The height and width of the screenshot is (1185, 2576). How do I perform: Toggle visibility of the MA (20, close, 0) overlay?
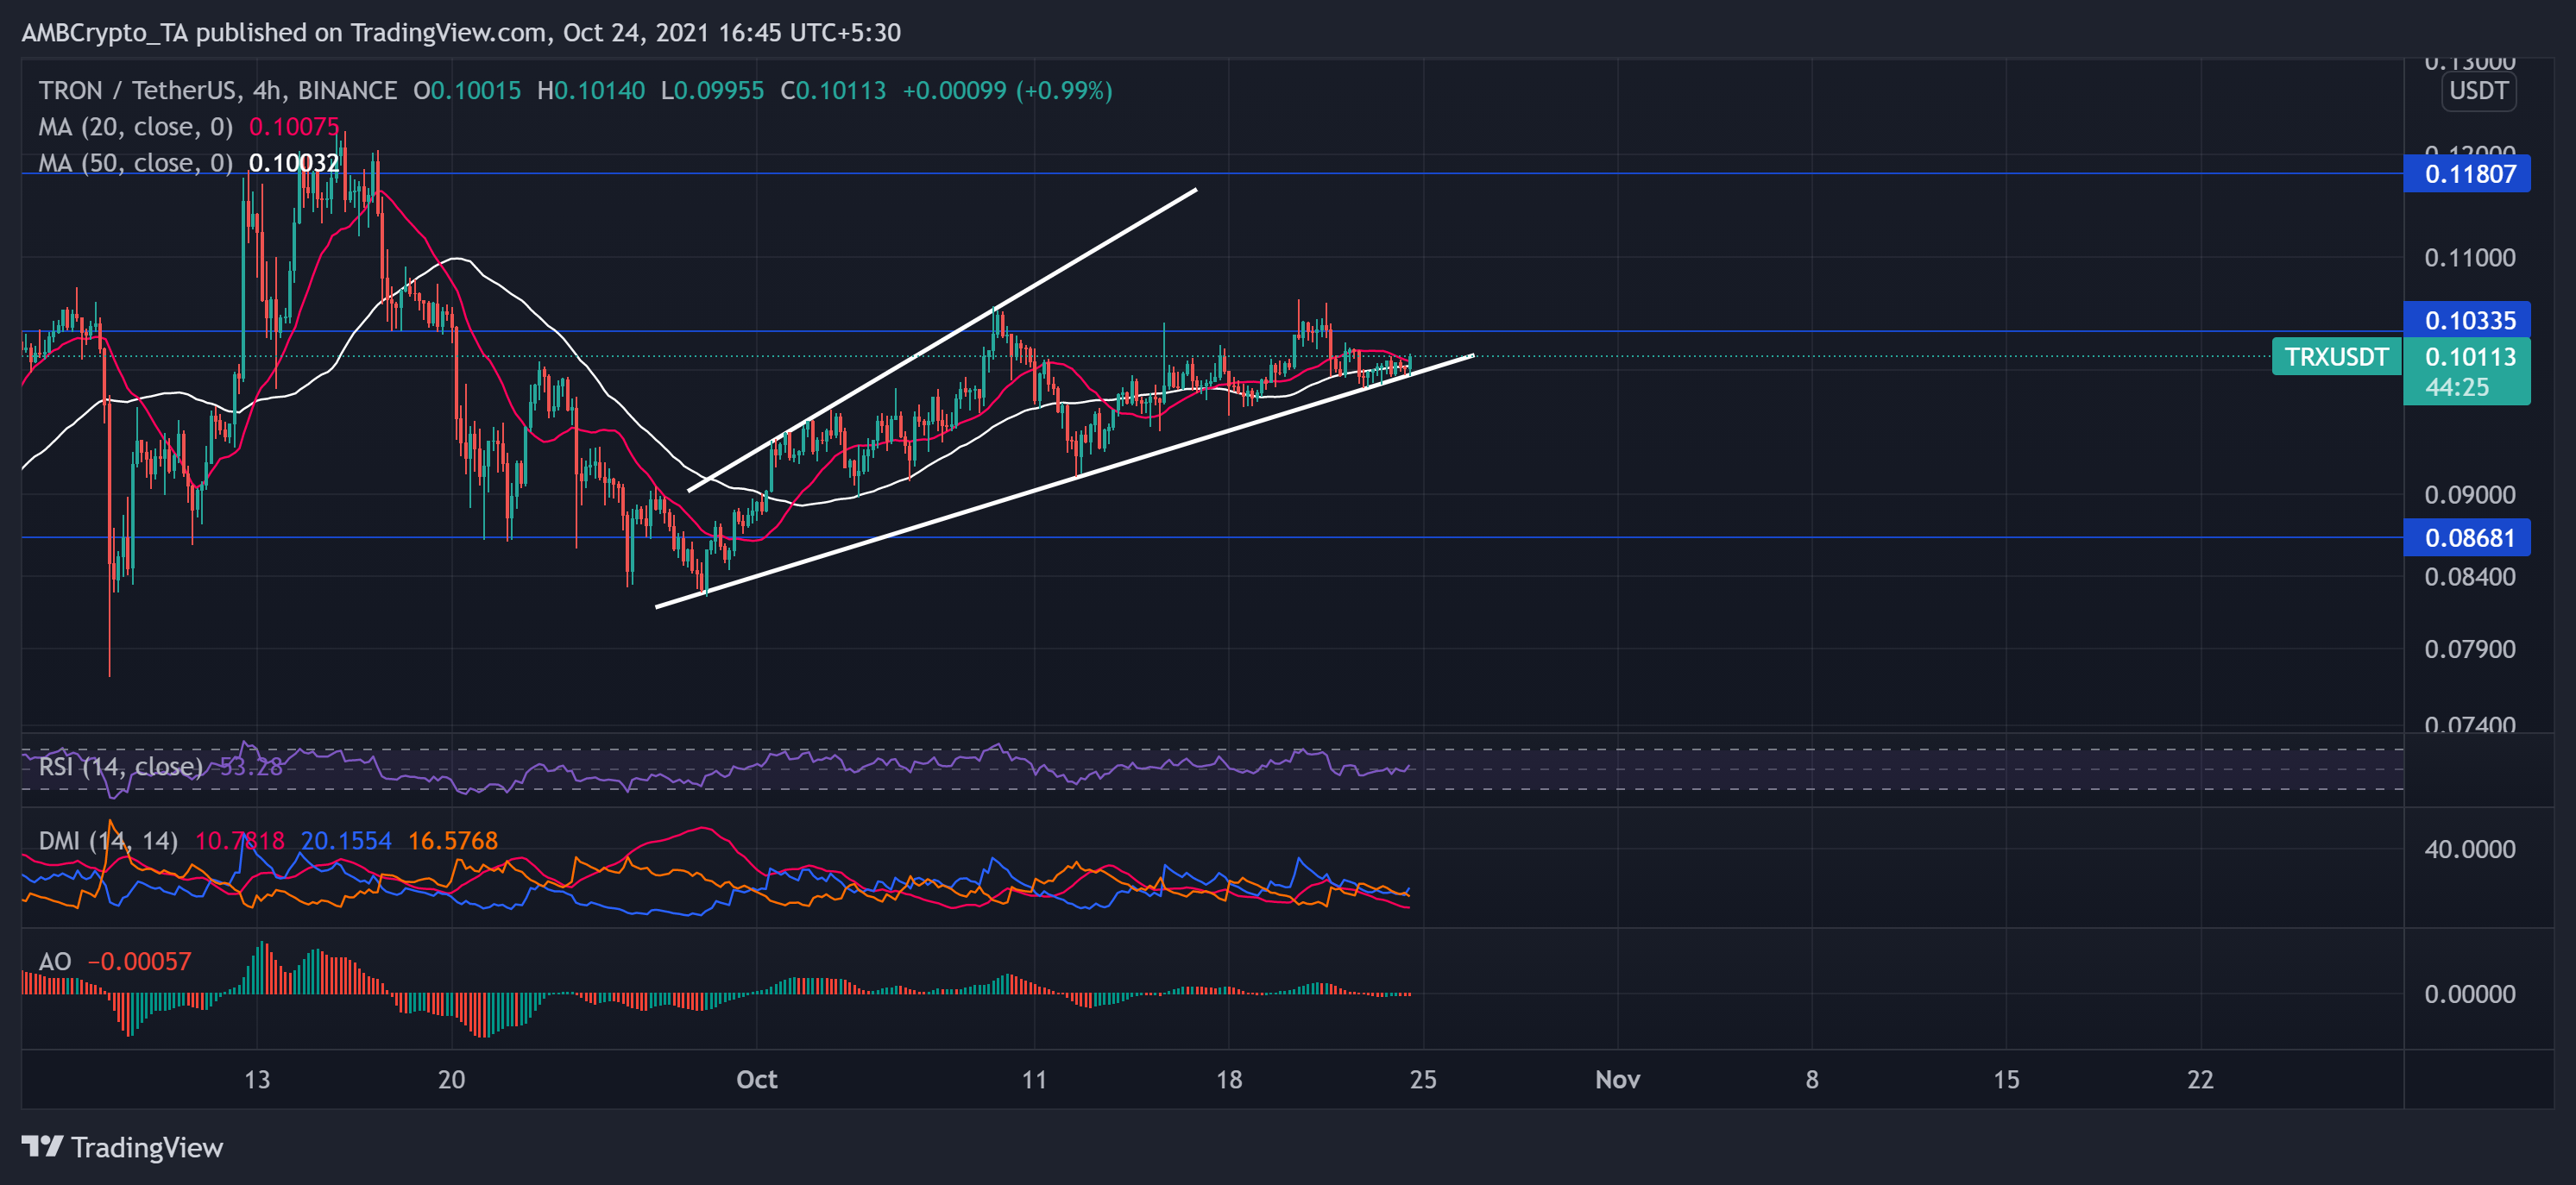135,127
